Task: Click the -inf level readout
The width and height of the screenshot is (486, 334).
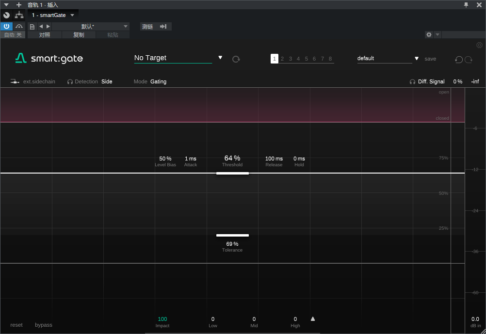Action: pyautogui.click(x=475, y=81)
